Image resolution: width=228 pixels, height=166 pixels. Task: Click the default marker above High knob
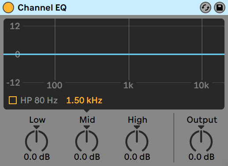tap(137, 127)
